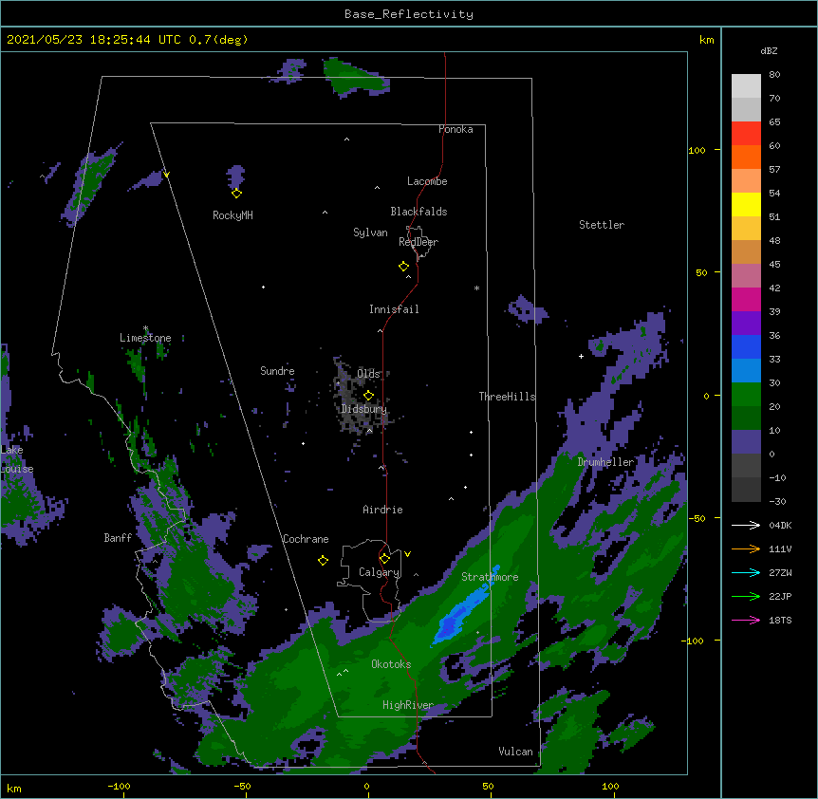Click the green 20 dBZ color swatch
The width and height of the screenshot is (818, 799).
(x=746, y=395)
